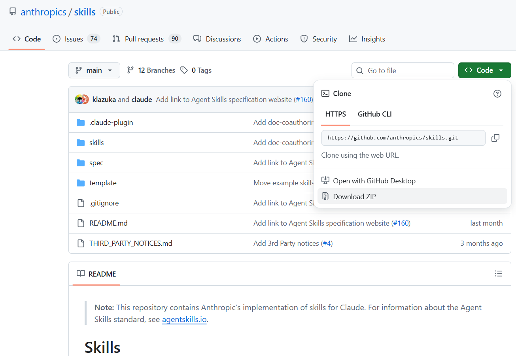This screenshot has height=356, width=516.
Task: Copy the clone URL to clipboard
Action: [x=495, y=138]
